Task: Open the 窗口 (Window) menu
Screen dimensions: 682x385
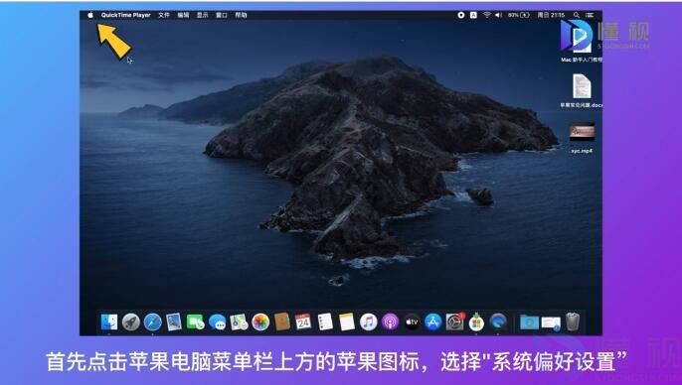Action: coord(222,15)
